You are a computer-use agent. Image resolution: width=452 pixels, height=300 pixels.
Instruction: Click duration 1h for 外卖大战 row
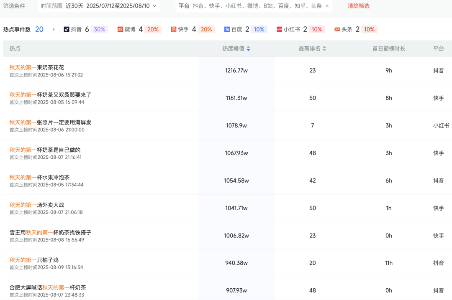point(388,208)
